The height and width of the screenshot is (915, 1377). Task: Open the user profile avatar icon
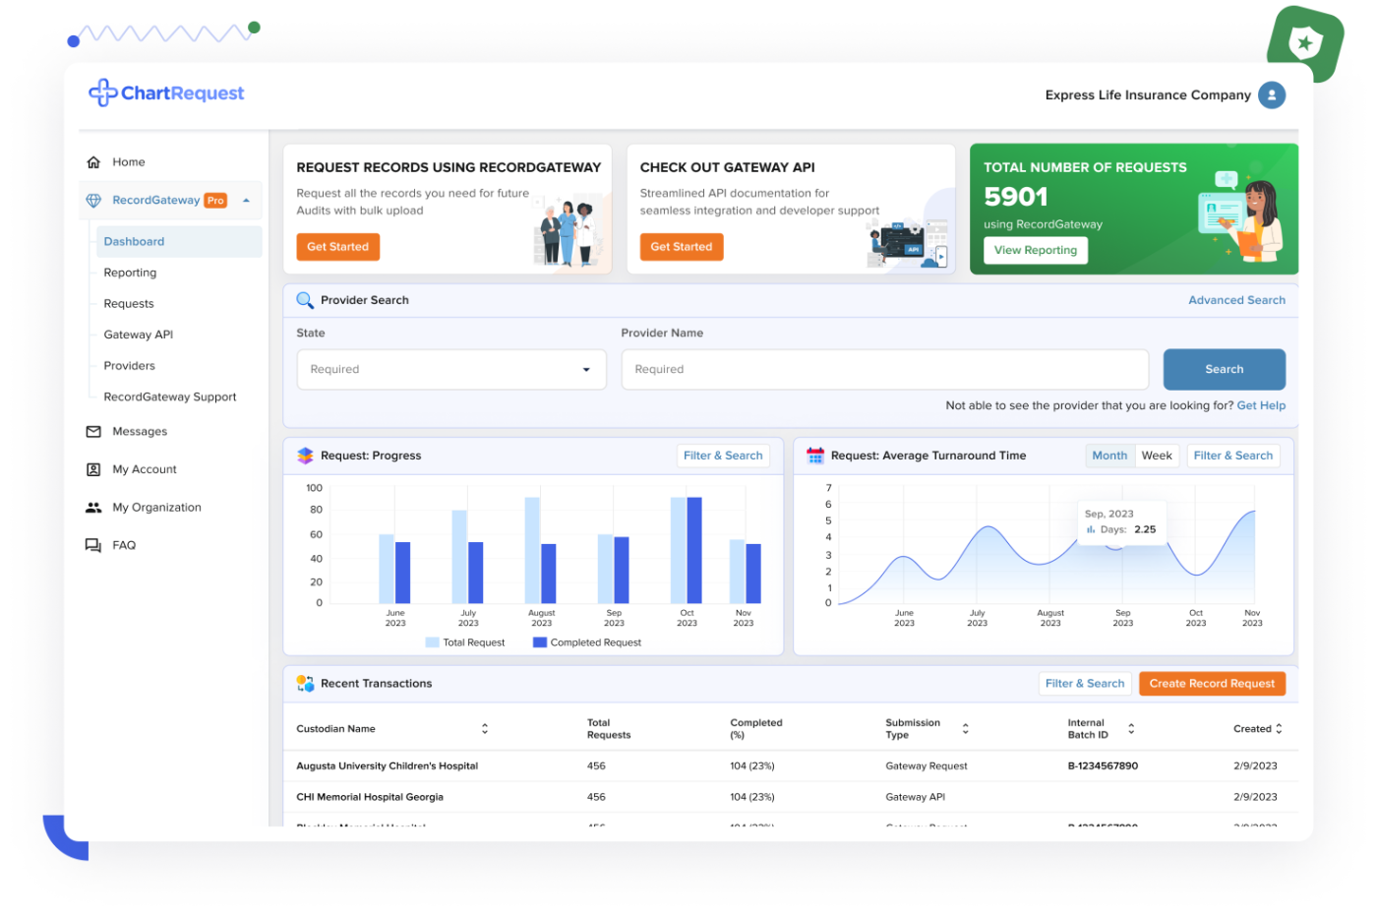tap(1272, 94)
